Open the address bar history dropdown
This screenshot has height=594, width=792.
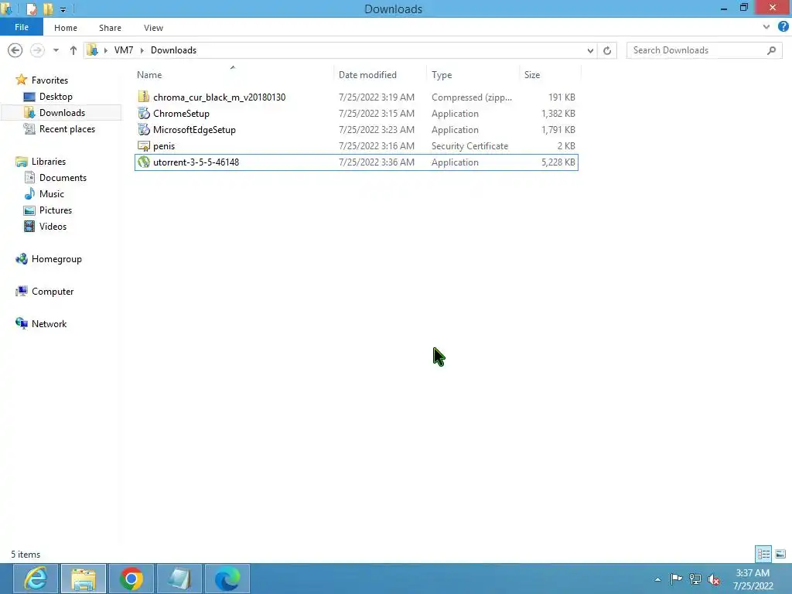tap(590, 50)
